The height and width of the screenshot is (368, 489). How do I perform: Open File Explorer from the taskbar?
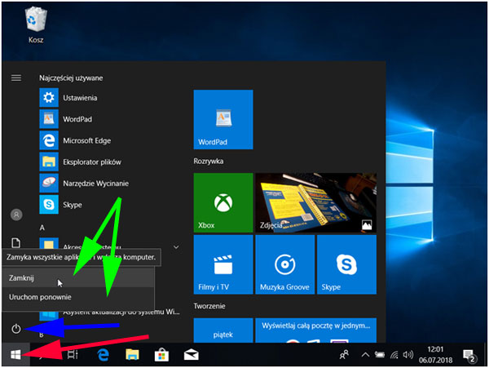[x=132, y=355]
